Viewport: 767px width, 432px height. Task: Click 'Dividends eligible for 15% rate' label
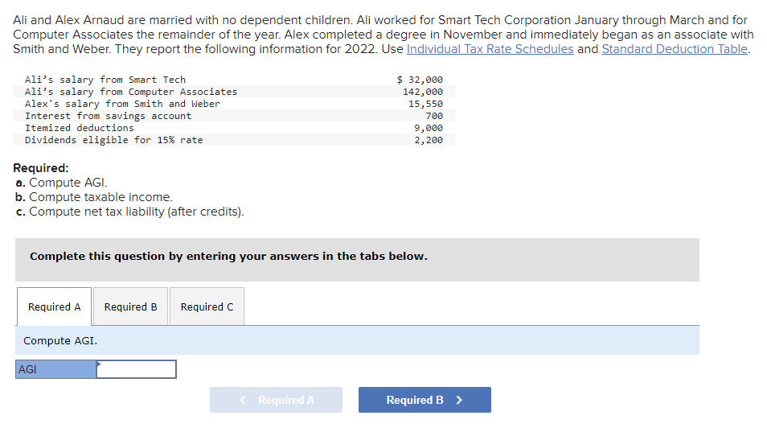point(114,140)
